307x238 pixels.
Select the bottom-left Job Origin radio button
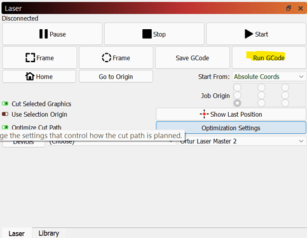(237, 103)
